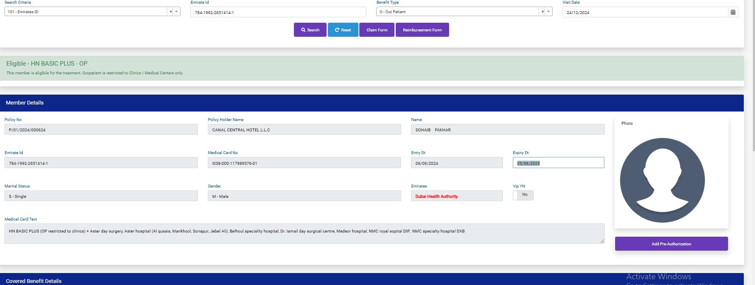This screenshot has height=285, width=755.
Task: Click the Expiry Dt field
Action: point(558,163)
